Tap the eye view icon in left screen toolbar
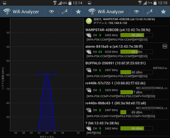 coord(51,12)
